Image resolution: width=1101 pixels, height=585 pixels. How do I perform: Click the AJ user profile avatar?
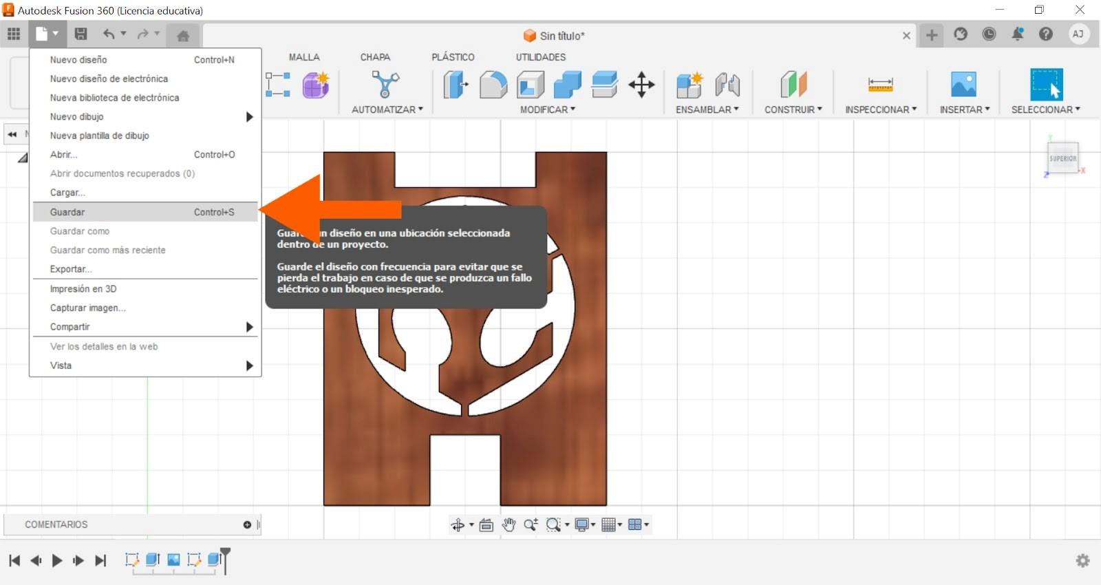click(1078, 34)
